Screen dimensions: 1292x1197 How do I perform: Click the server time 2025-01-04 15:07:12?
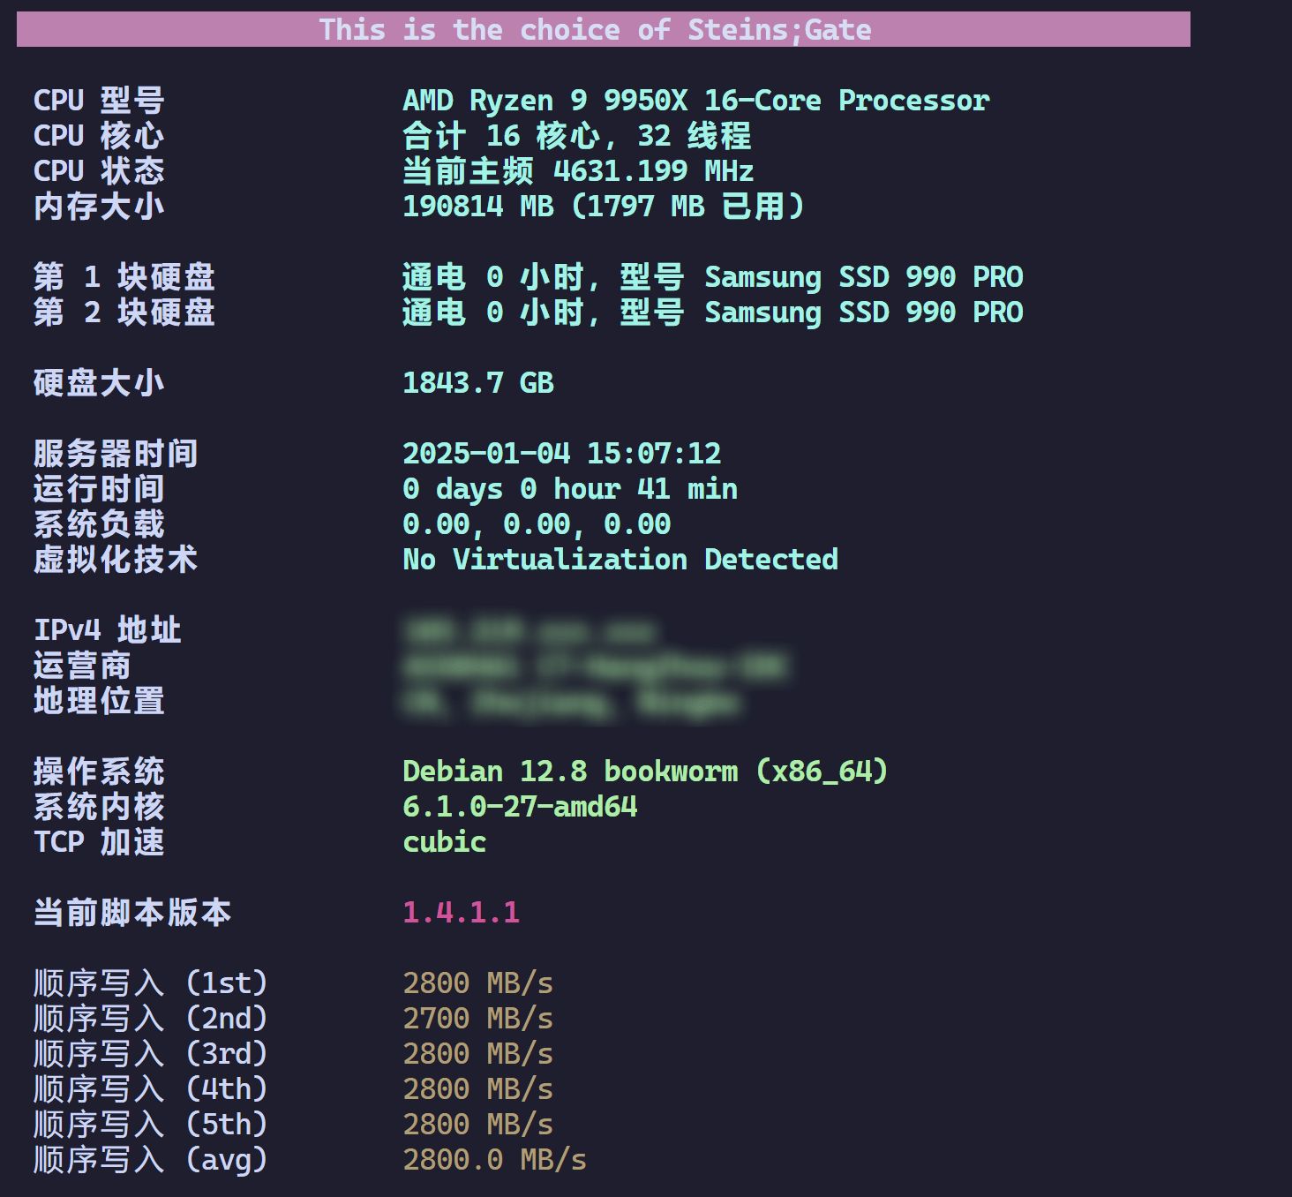point(561,454)
